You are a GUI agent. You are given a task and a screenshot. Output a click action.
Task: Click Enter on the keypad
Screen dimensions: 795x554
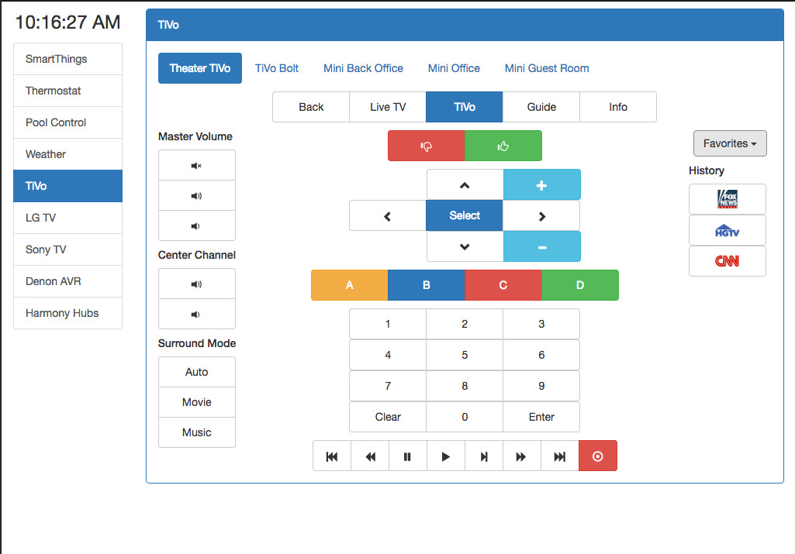pyautogui.click(x=541, y=417)
